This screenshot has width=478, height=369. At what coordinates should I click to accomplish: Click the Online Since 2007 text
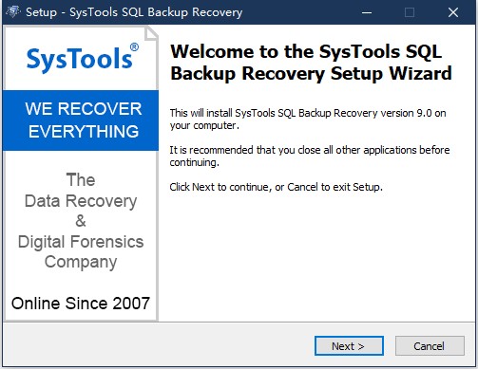point(81,304)
